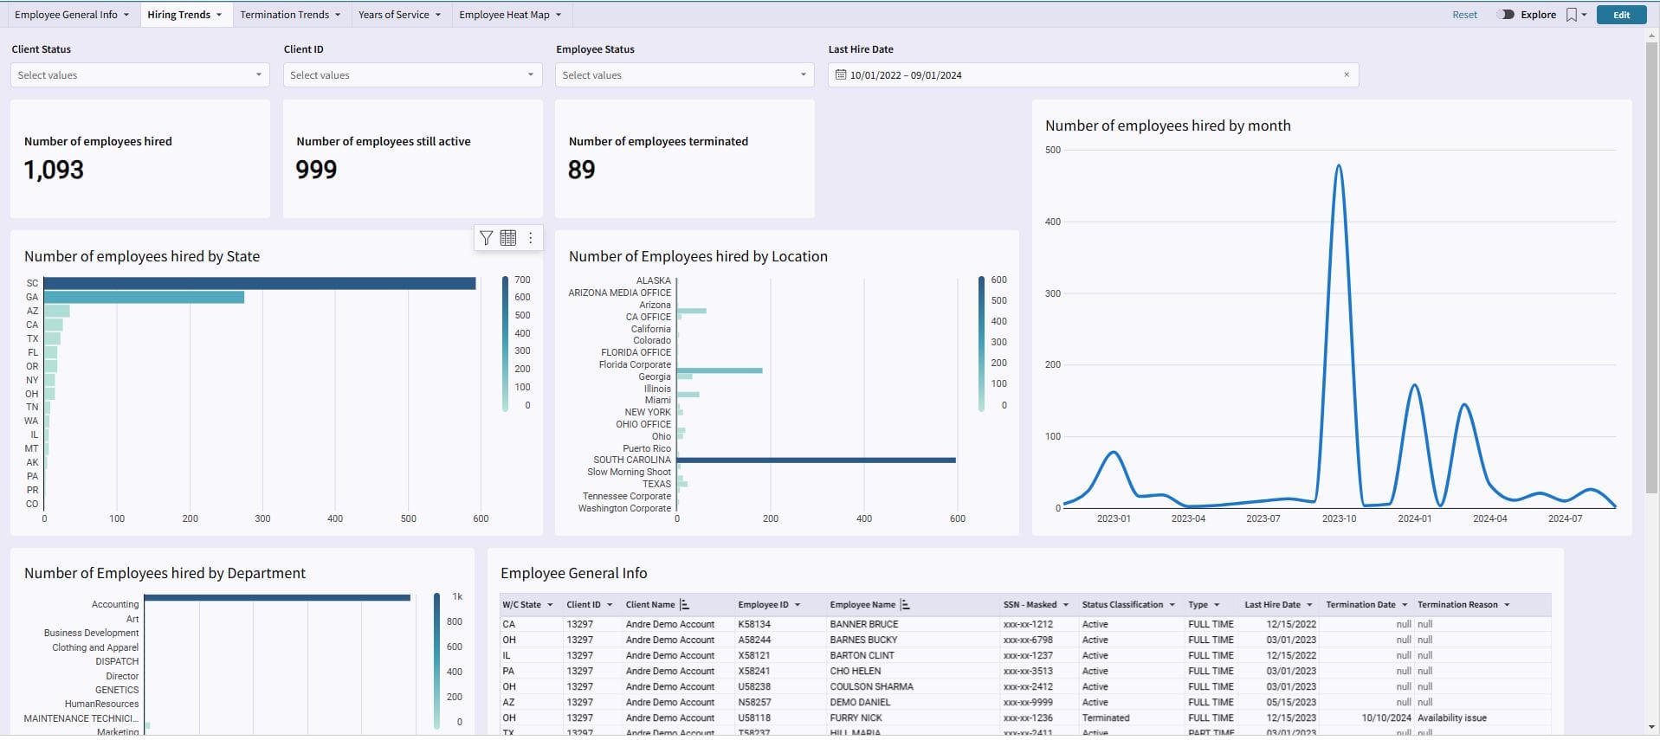
Task: Expand the Client ID filter dropdown
Action: click(412, 75)
